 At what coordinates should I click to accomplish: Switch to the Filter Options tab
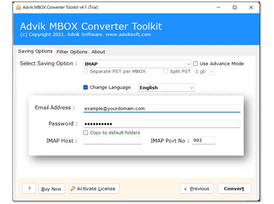72,52
